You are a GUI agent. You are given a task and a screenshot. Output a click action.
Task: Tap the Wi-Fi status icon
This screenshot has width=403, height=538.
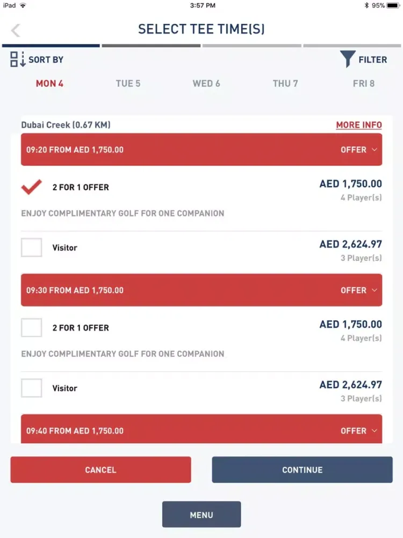point(23,5)
